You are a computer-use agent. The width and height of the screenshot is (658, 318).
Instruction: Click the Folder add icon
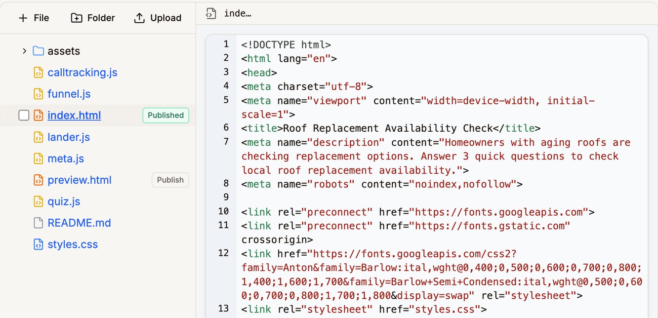pyautogui.click(x=76, y=18)
